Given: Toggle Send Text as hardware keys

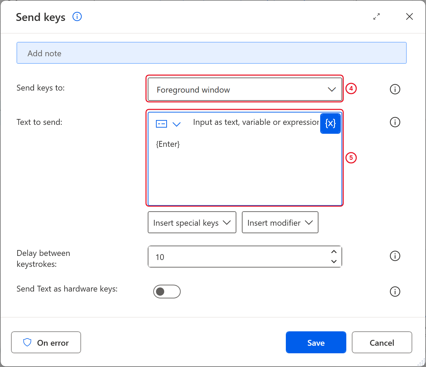Looking at the screenshot, I should (x=167, y=292).
